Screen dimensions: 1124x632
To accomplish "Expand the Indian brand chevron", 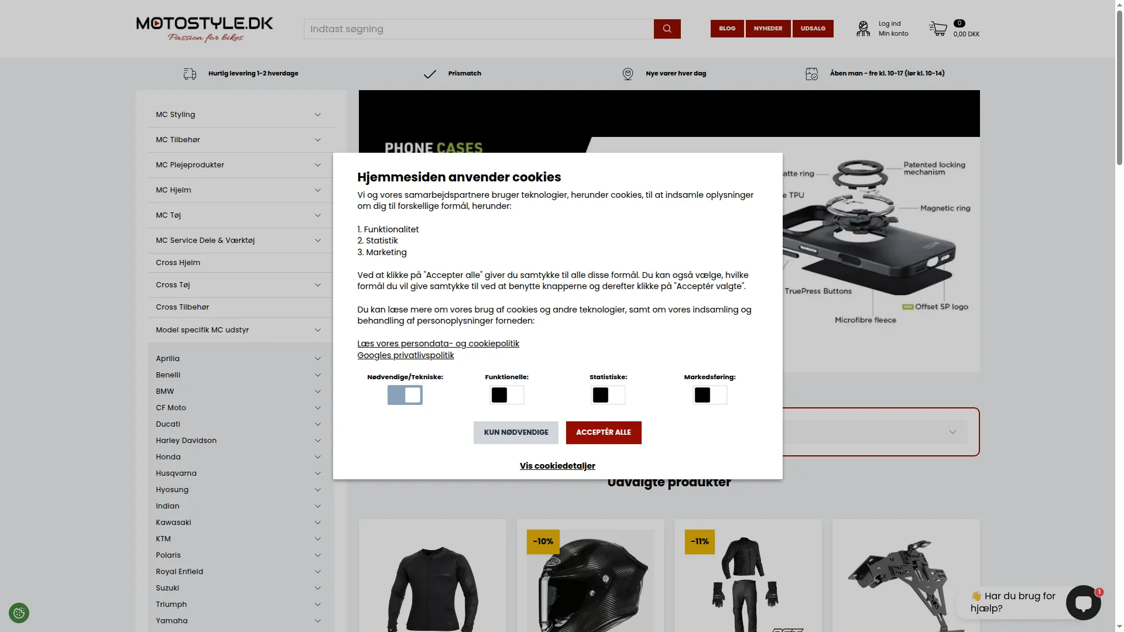I will pos(318,506).
